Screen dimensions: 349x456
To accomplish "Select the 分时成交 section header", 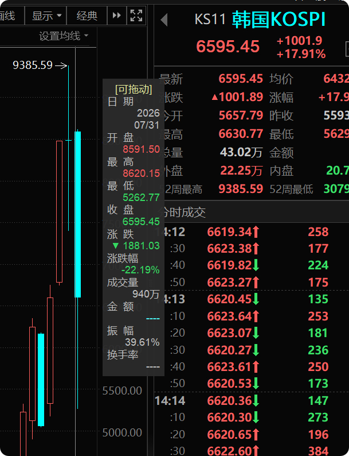I will pos(182,212).
